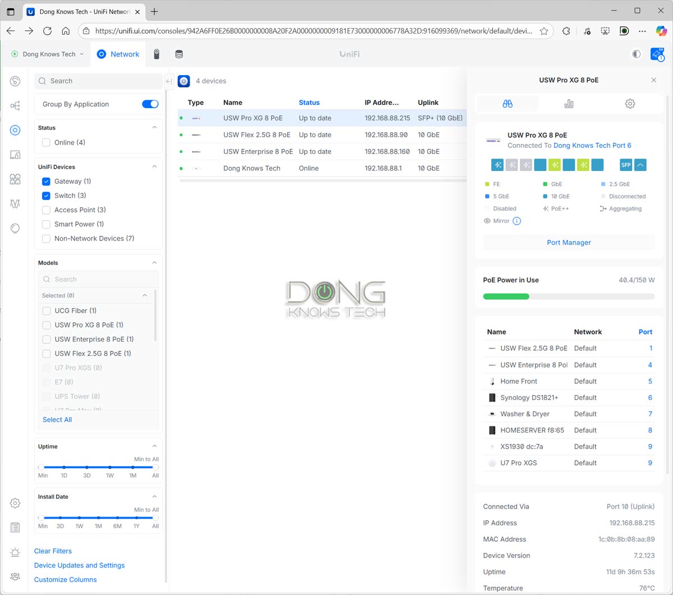Screen dimensions: 673x595
Task: Click the Protect camera app icon
Action: coord(156,54)
